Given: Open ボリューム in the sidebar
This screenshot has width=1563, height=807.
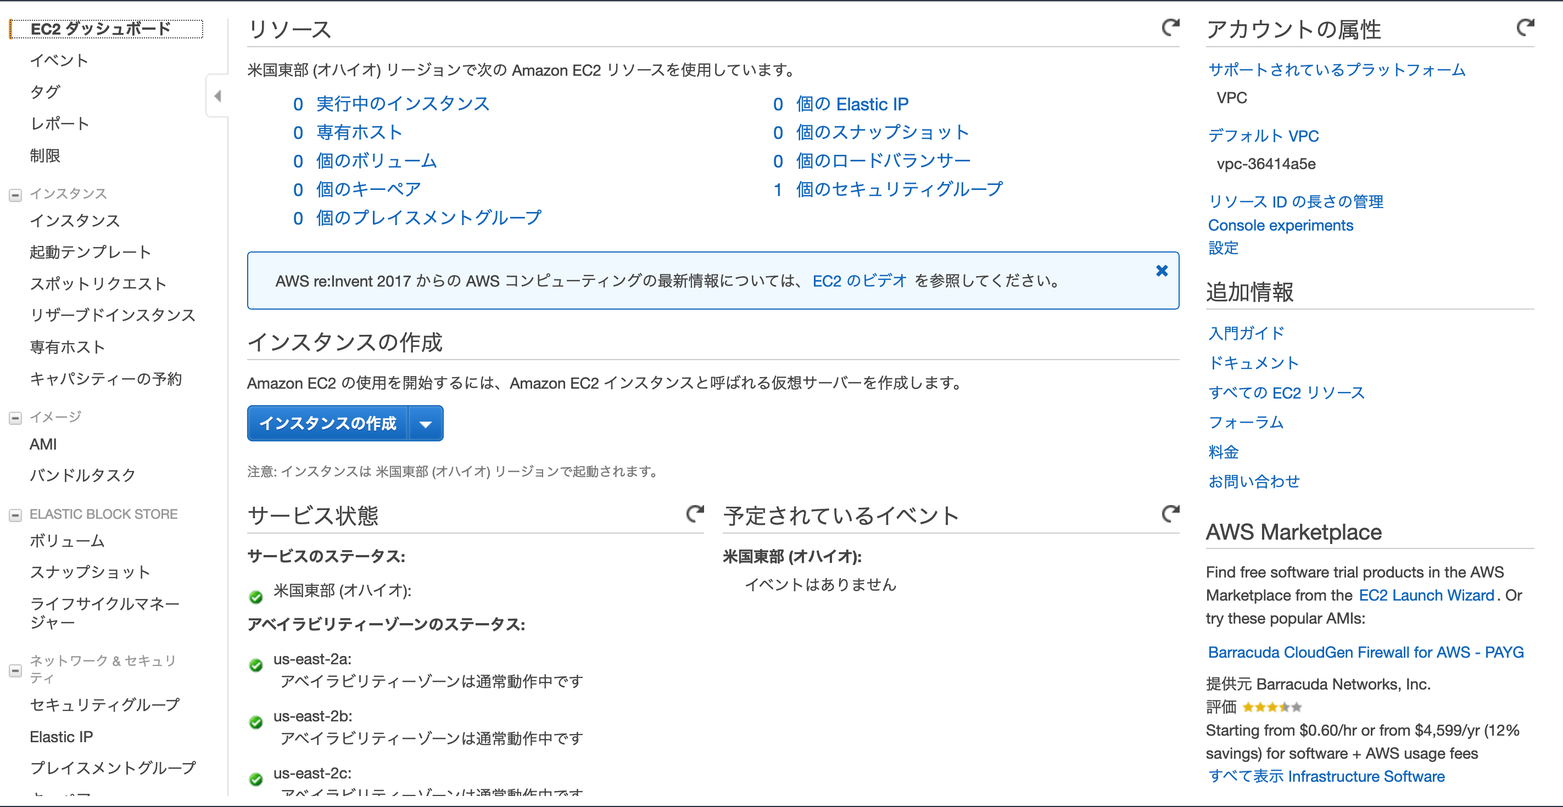Looking at the screenshot, I should tap(68, 540).
